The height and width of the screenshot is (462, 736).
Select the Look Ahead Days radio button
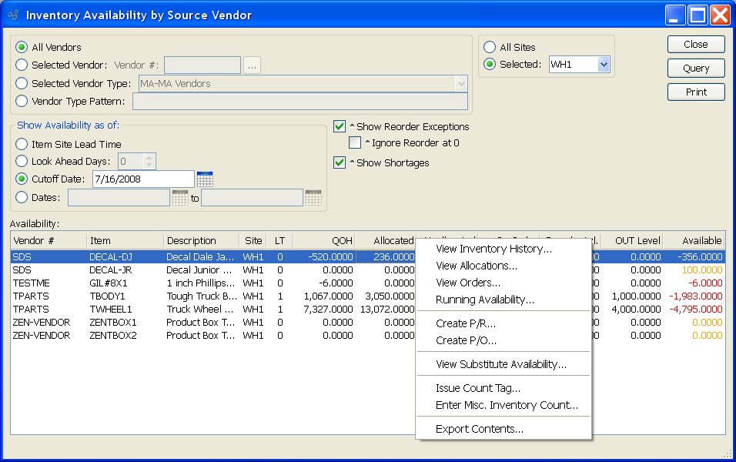[22, 162]
